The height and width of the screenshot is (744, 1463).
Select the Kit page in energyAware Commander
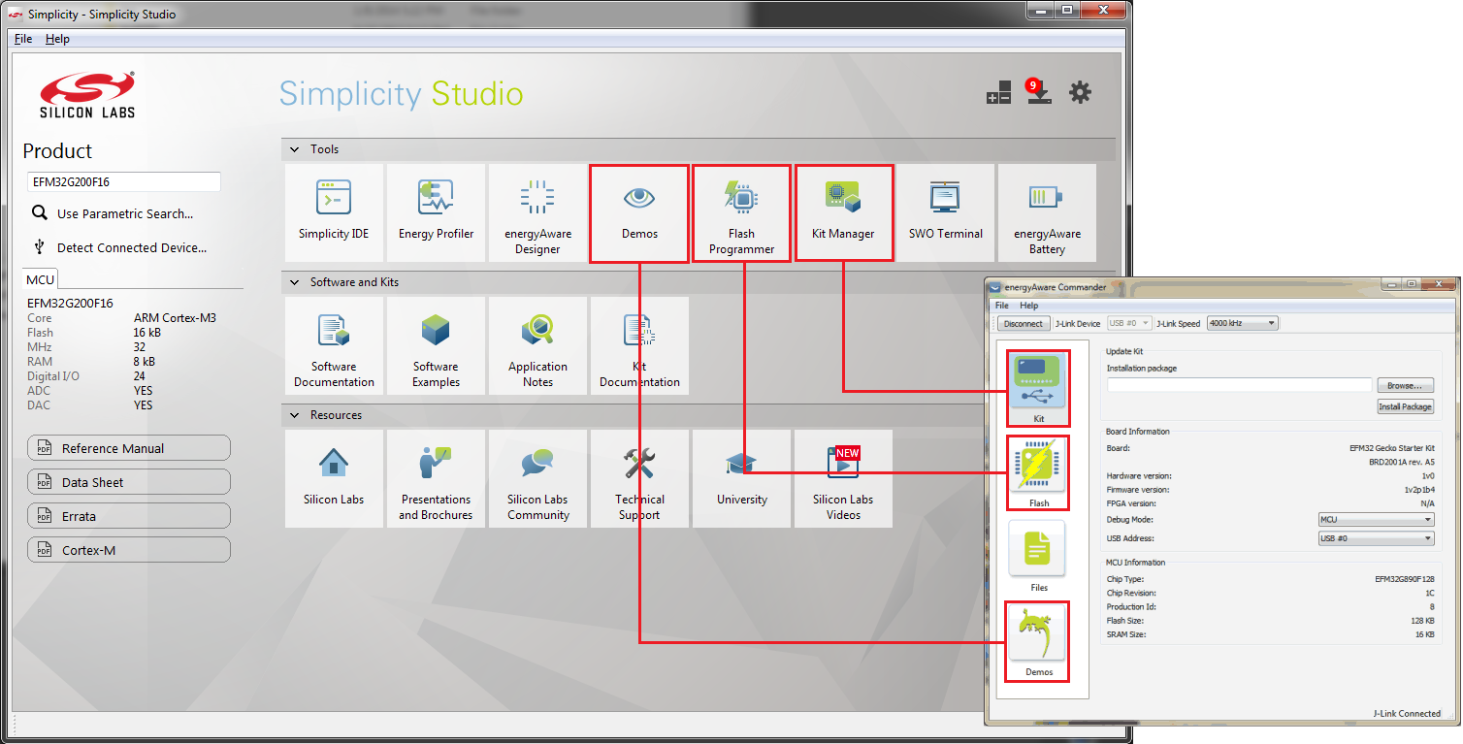tap(1038, 389)
